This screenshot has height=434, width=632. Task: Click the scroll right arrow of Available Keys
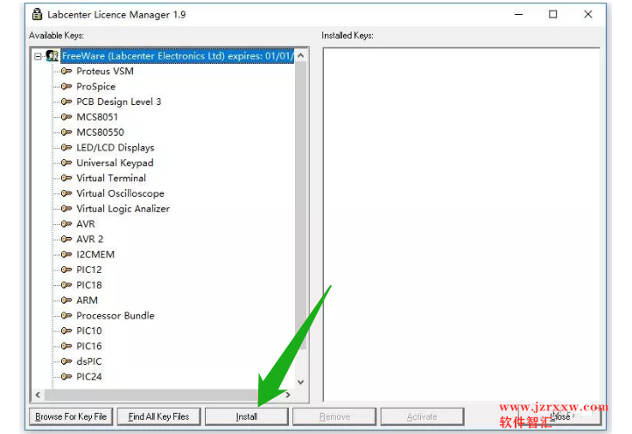click(288, 395)
